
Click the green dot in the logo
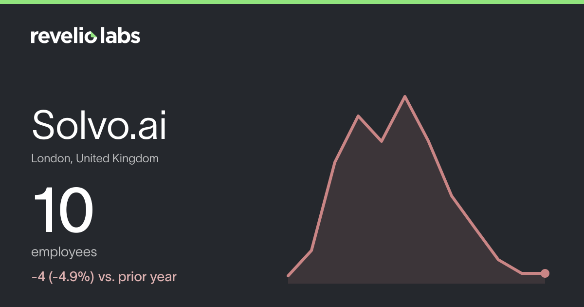[93, 34]
